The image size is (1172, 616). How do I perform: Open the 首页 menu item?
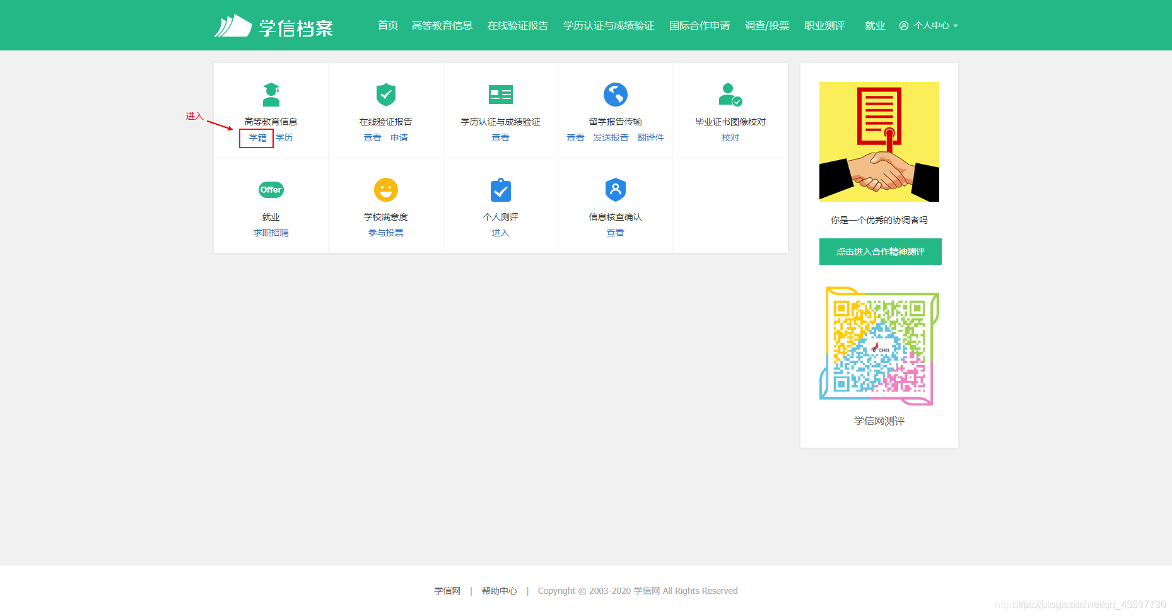click(387, 26)
